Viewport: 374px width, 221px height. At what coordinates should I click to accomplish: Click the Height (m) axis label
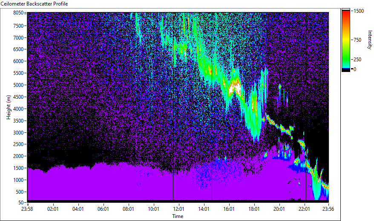[9, 107]
